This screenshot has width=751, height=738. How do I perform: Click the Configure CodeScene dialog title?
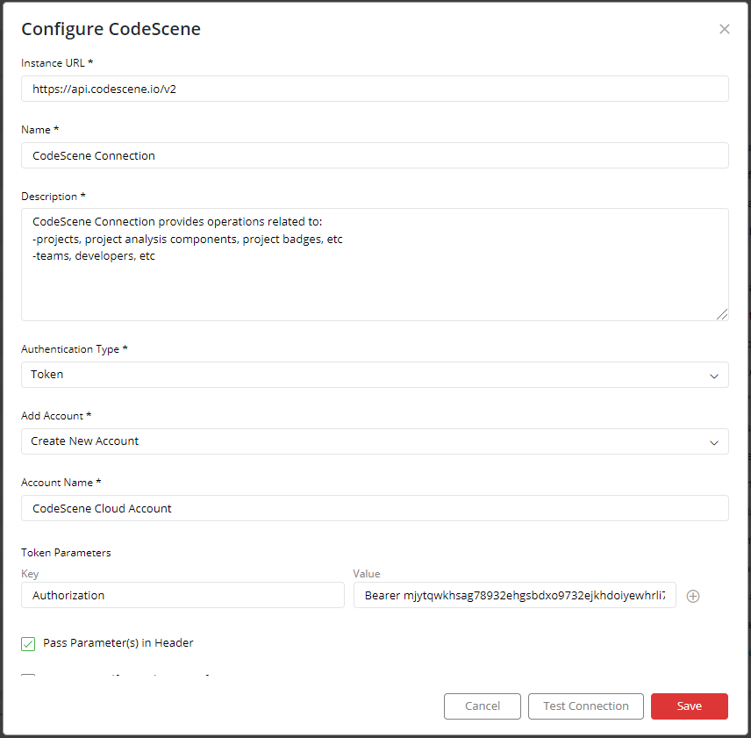coord(111,29)
